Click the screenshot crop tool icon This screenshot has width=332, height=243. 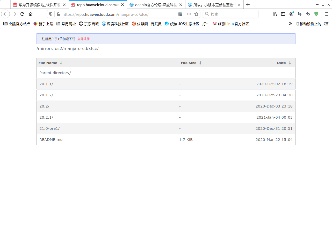click(x=300, y=14)
